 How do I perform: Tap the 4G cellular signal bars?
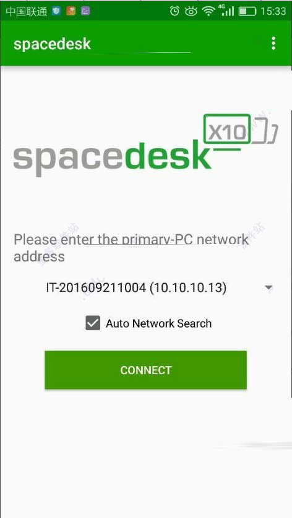(226, 11)
